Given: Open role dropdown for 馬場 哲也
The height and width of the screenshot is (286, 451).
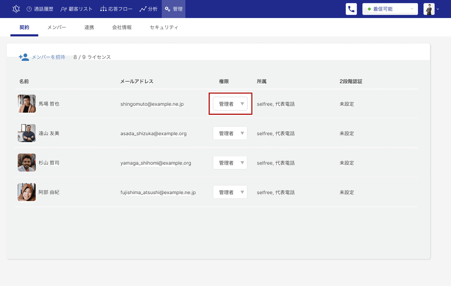Looking at the screenshot, I should coord(230,104).
